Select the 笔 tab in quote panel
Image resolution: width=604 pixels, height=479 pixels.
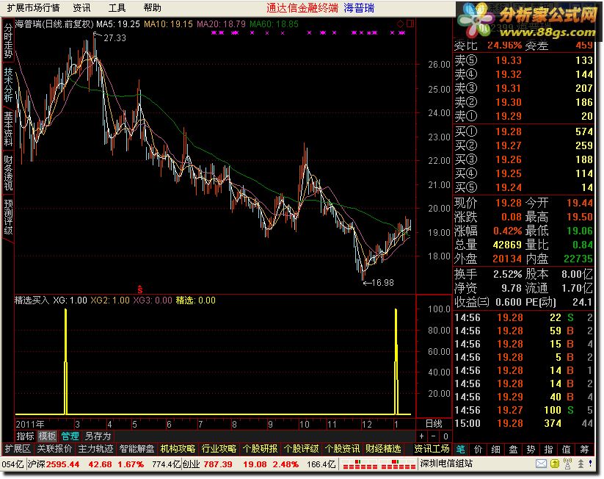point(460,450)
